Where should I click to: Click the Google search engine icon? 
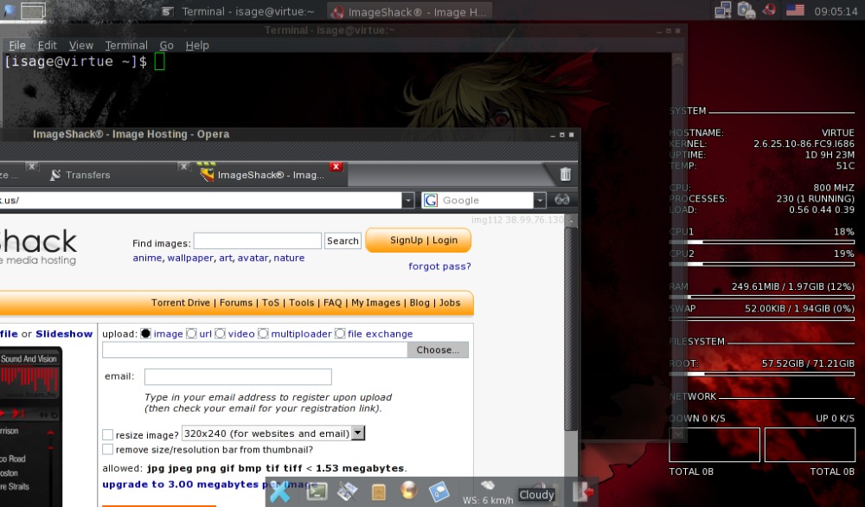point(431,200)
